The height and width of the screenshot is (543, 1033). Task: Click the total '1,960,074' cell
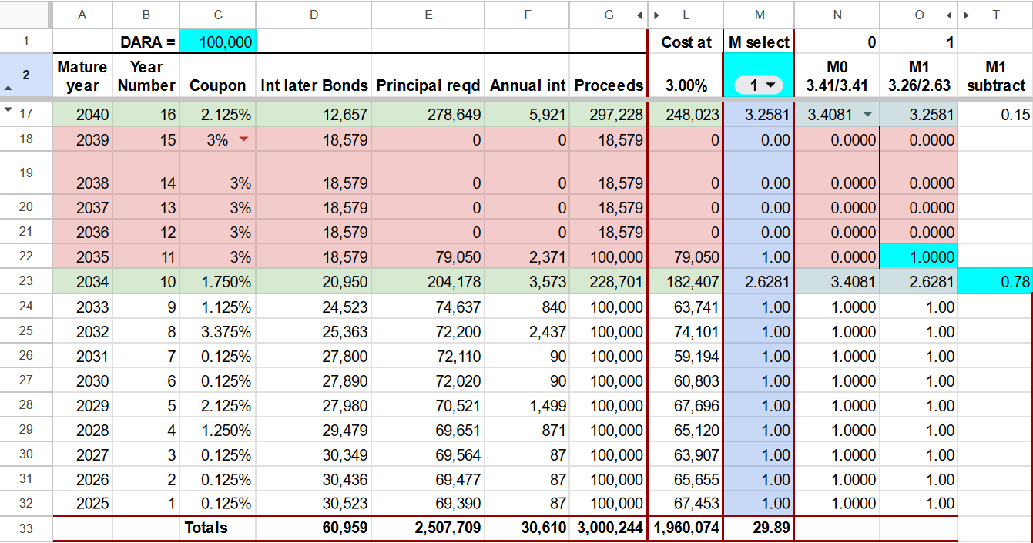[686, 528]
